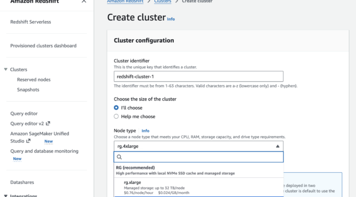The width and height of the screenshot is (356, 197).
Task: Close the Amazon Redshift side navigation
Action: pyautogui.click(x=84, y=1)
